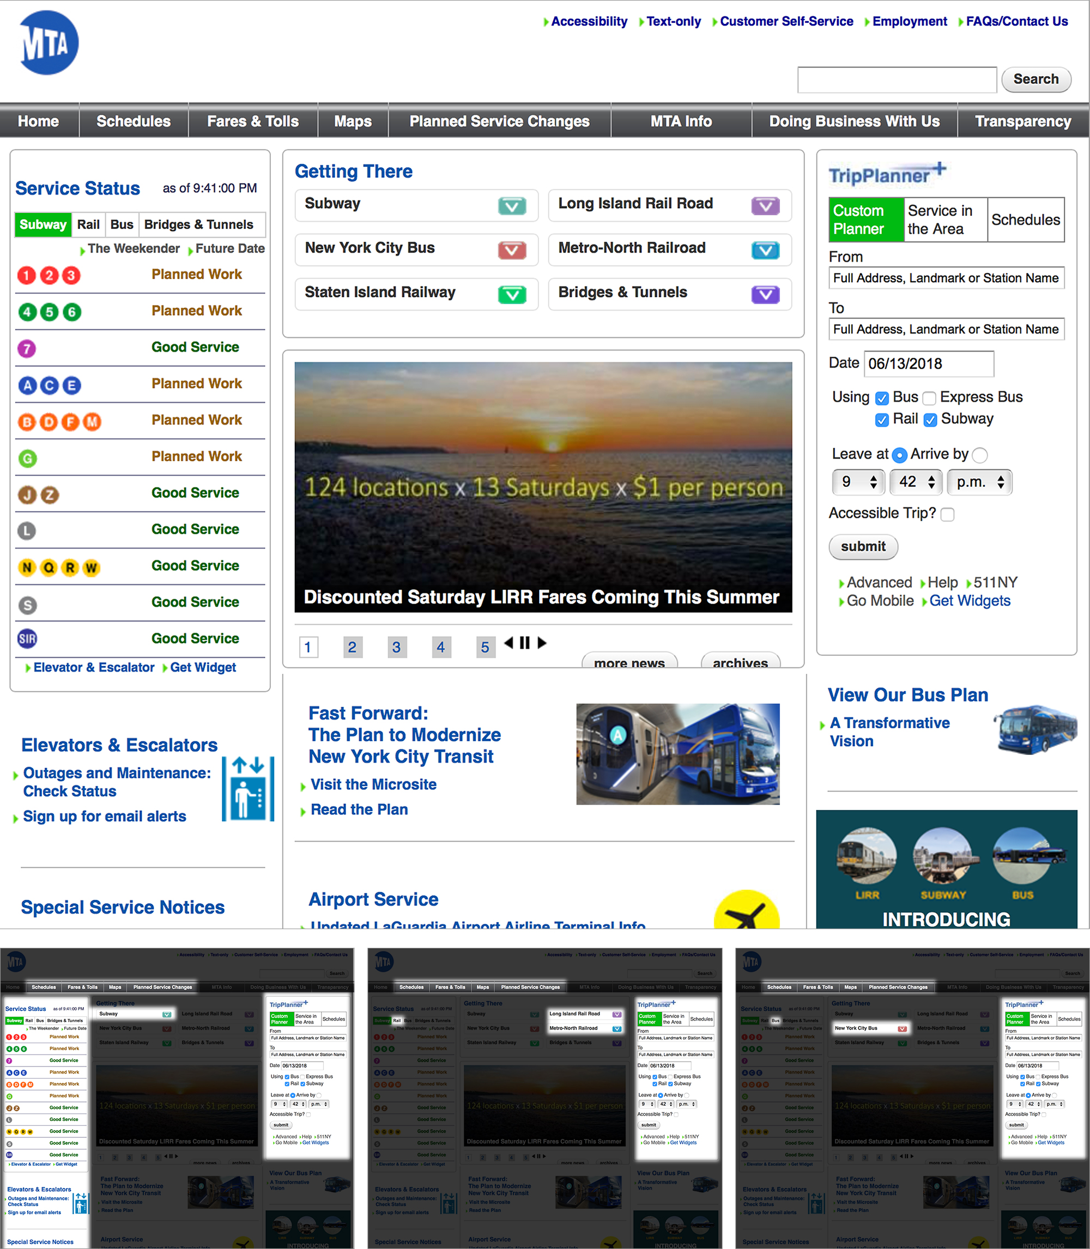This screenshot has height=1249, width=1090.
Task: Open the Planned Service Changes menu
Action: 499,121
